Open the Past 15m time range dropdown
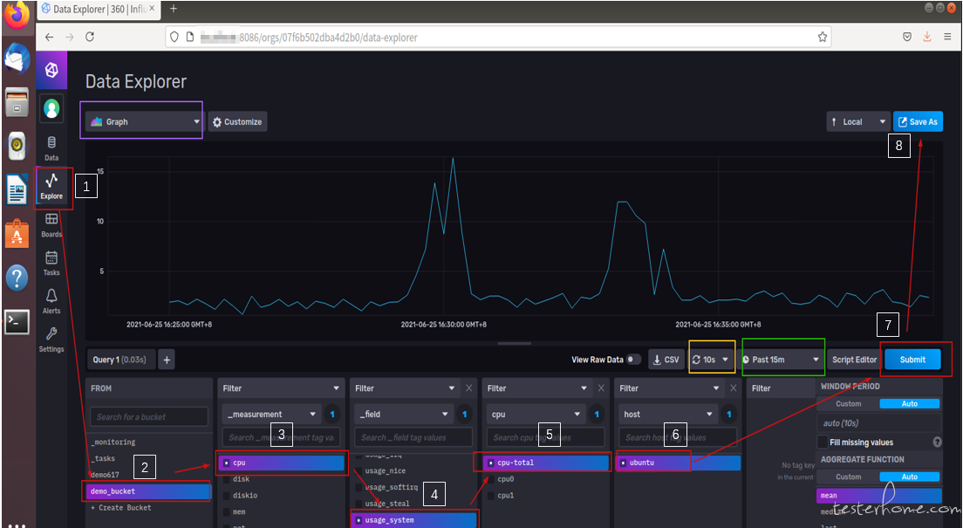This screenshot has height=528, width=963. [782, 360]
